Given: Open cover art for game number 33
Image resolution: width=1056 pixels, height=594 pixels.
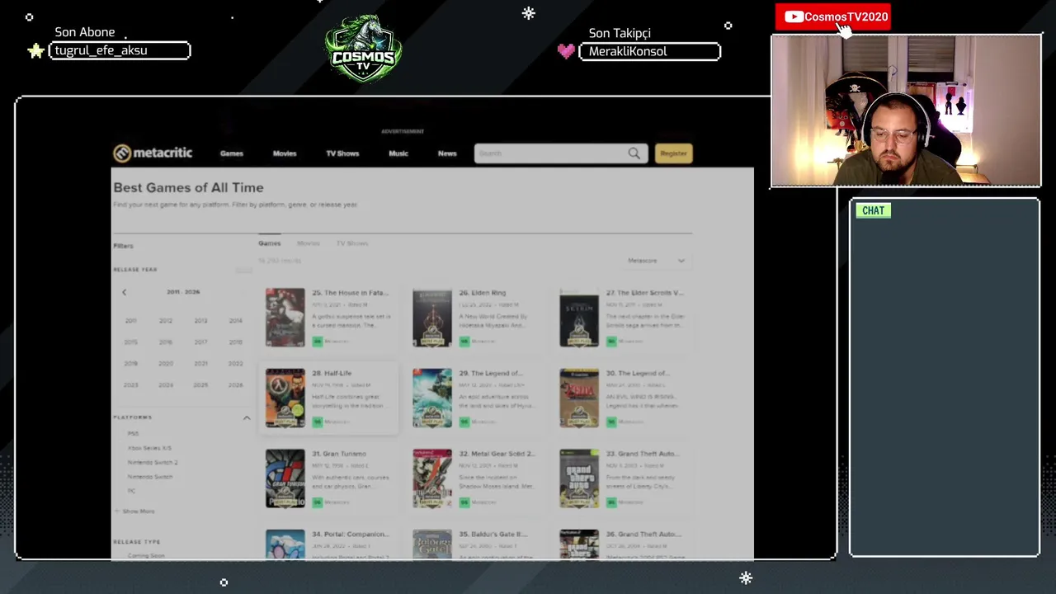Looking at the screenshot, I should point(579,478).
